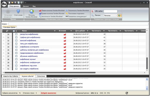This screenshot has width=150, height=96.
Task: Check the box for обучение инфобизнесу
Action: 16,56
